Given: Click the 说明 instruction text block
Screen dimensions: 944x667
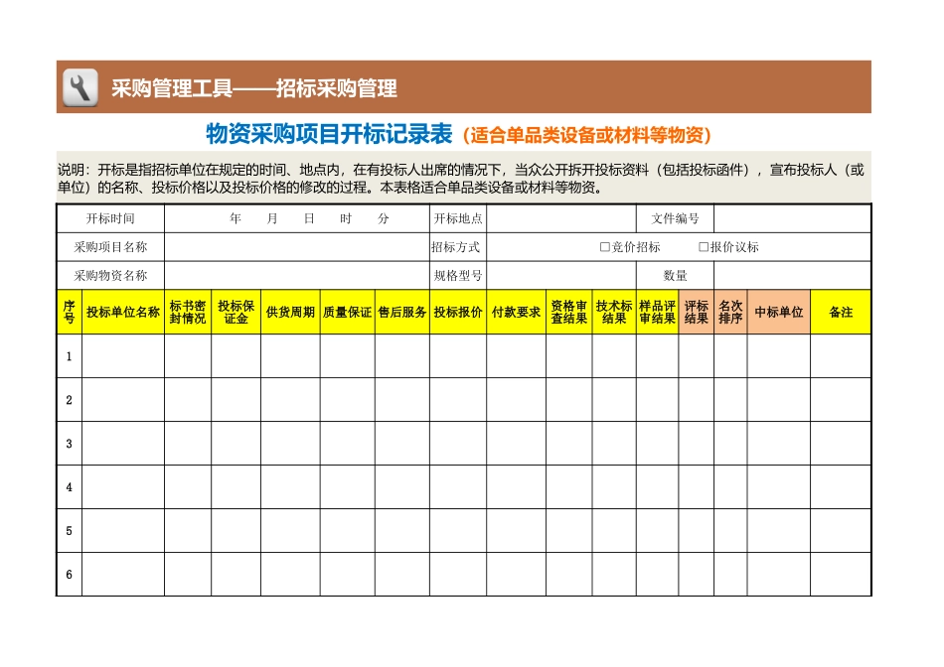Looking at the screenshot, I should pyautogui.click(x=472, y=180).
